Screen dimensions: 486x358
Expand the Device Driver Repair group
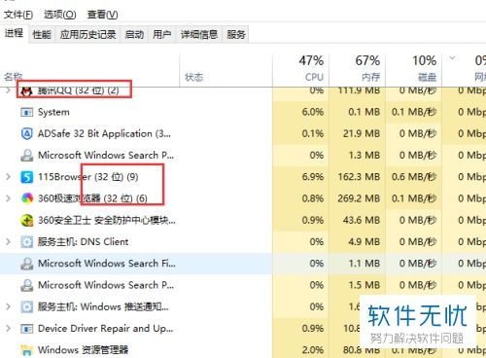point(9,328)
